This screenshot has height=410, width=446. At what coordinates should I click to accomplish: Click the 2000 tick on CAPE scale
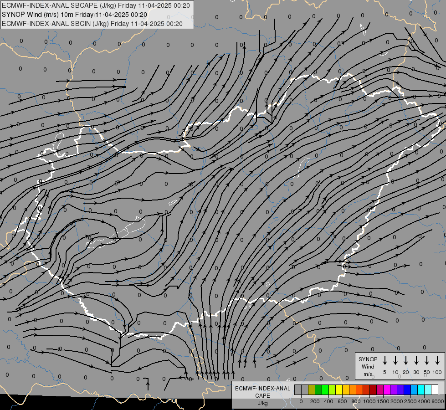pos(397,401)
